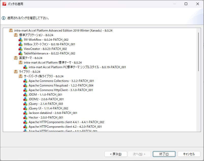The width and height of the screenshot is (204, 161).
Task: Click the module icon for jQuery 2.1.4
Action: 25,104
